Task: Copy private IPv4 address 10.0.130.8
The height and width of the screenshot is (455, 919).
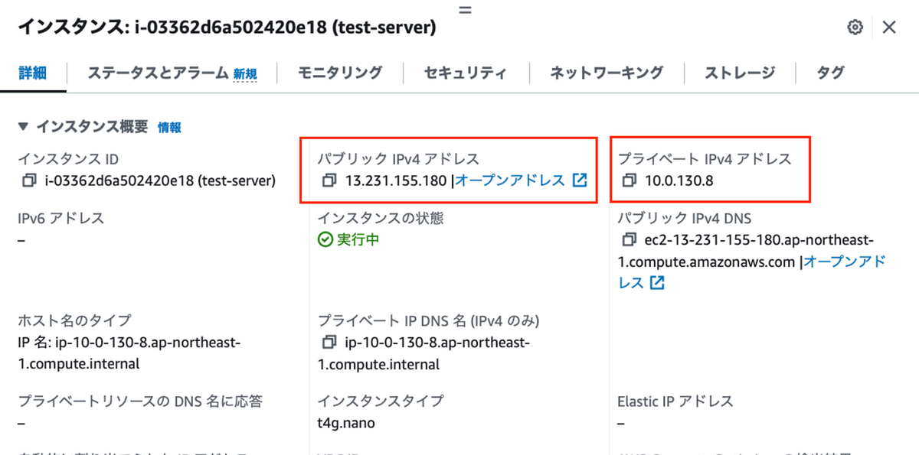Action: click(x=630, y=181)
